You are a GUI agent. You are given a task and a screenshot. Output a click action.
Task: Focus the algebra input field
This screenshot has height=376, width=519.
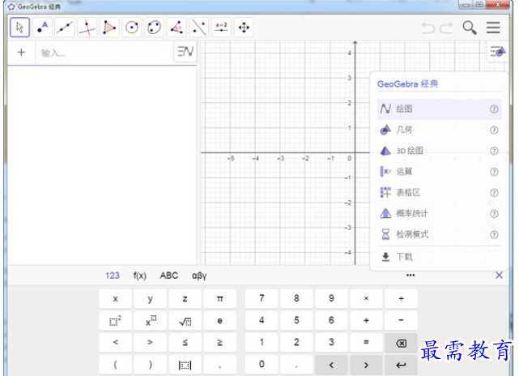pyautogui.click(x=104, y=53)
